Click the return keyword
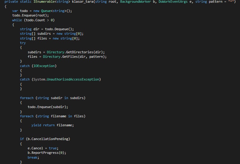This screenshot has width=240, height=164. point(49,125)
